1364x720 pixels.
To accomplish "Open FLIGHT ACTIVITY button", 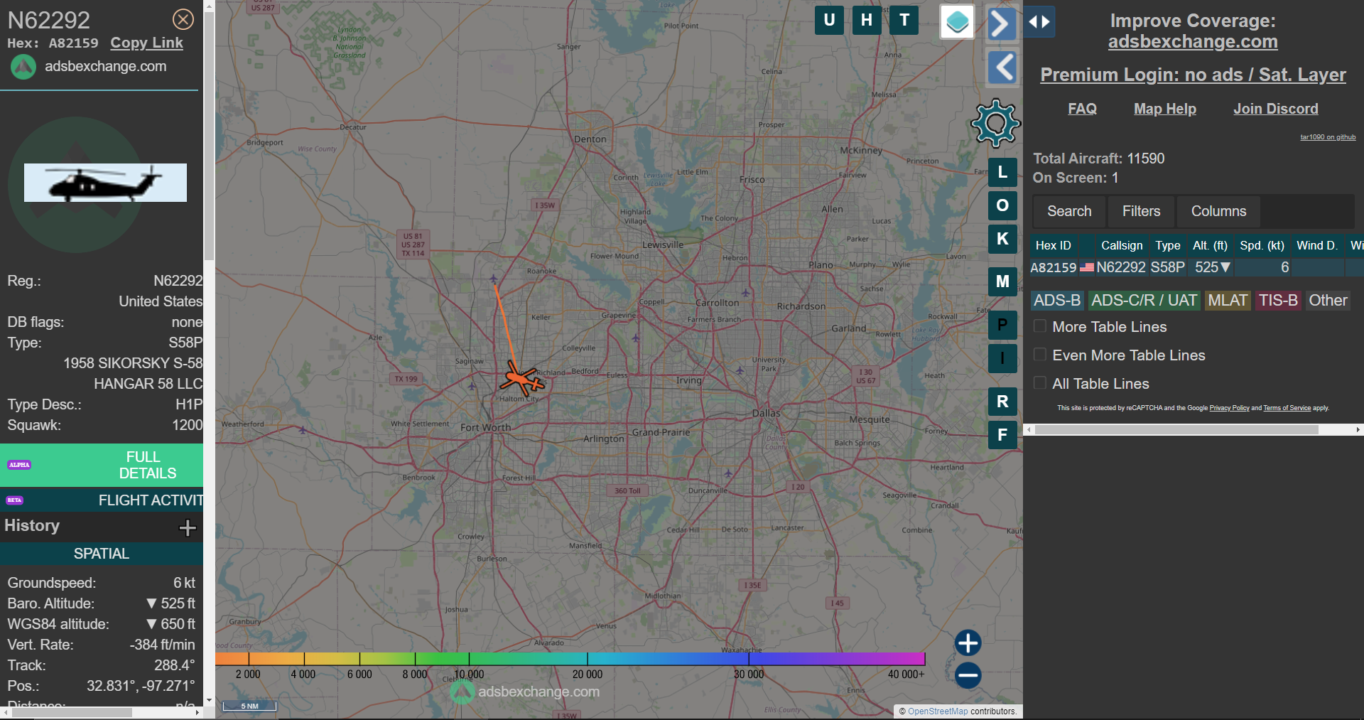I will pyautogui.click(x=102, y=500).
